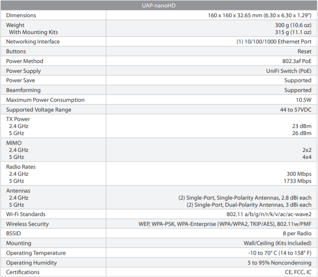Select the Wi-Fi Standards row label
Screen dimensions: 318x277
tap(26, 214)
